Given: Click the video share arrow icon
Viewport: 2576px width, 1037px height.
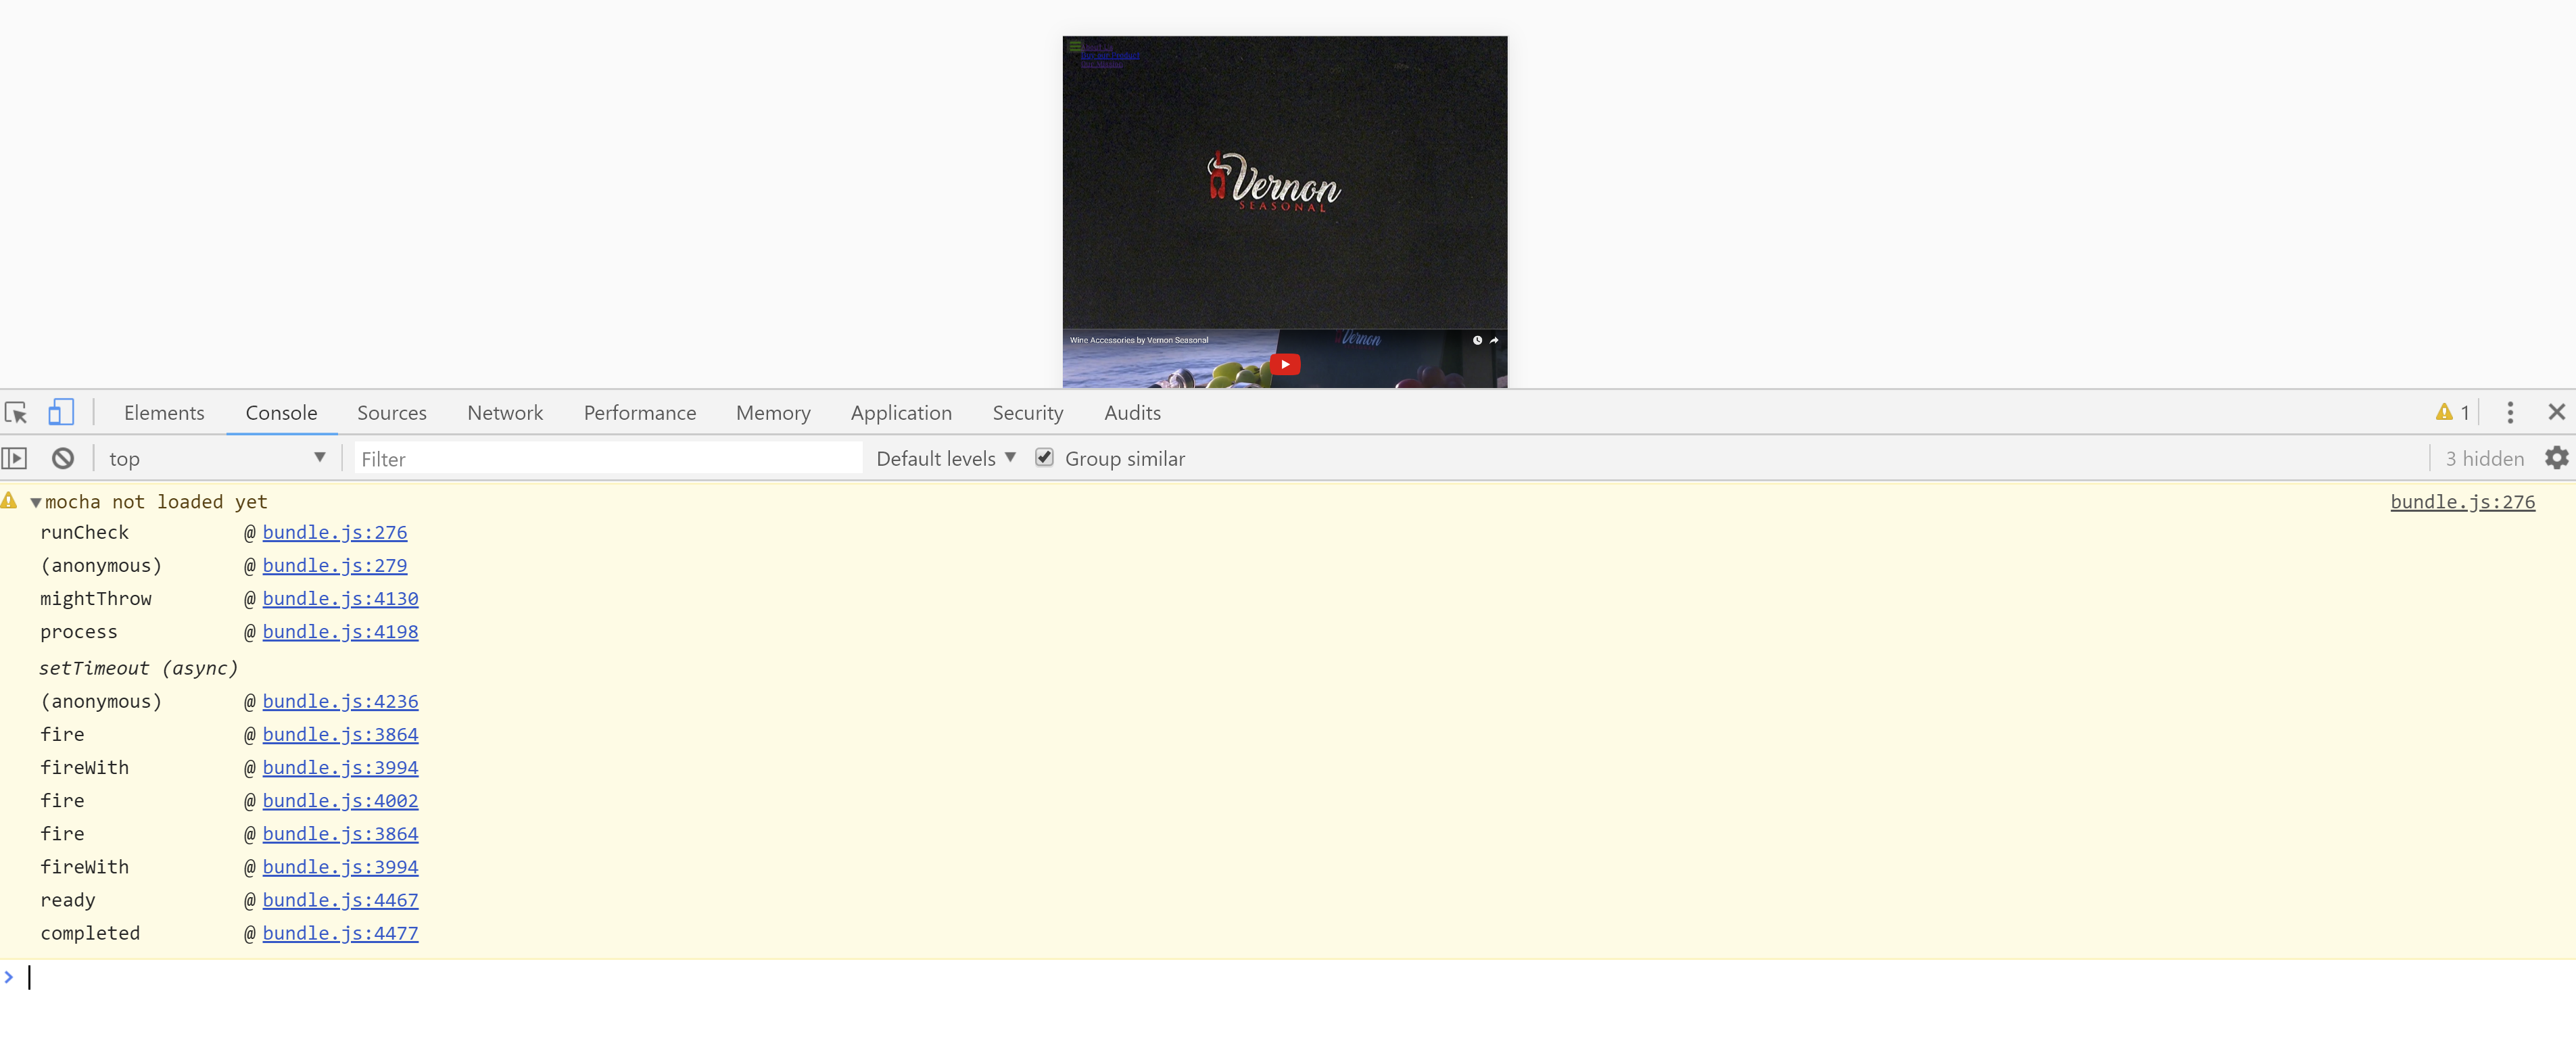Looking at the screenshot, I should pyautogui.click(x=1494, y=340).
